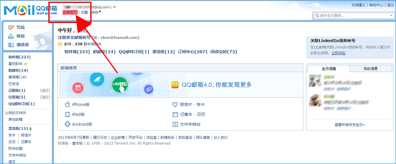Click the upper friend avatar in birthday list
Viewport: 396px width, 164px height.
(315, 81)
